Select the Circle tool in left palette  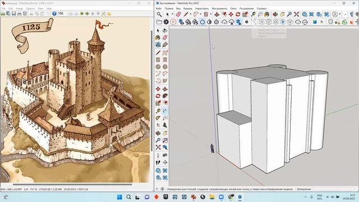coord(158,67)
